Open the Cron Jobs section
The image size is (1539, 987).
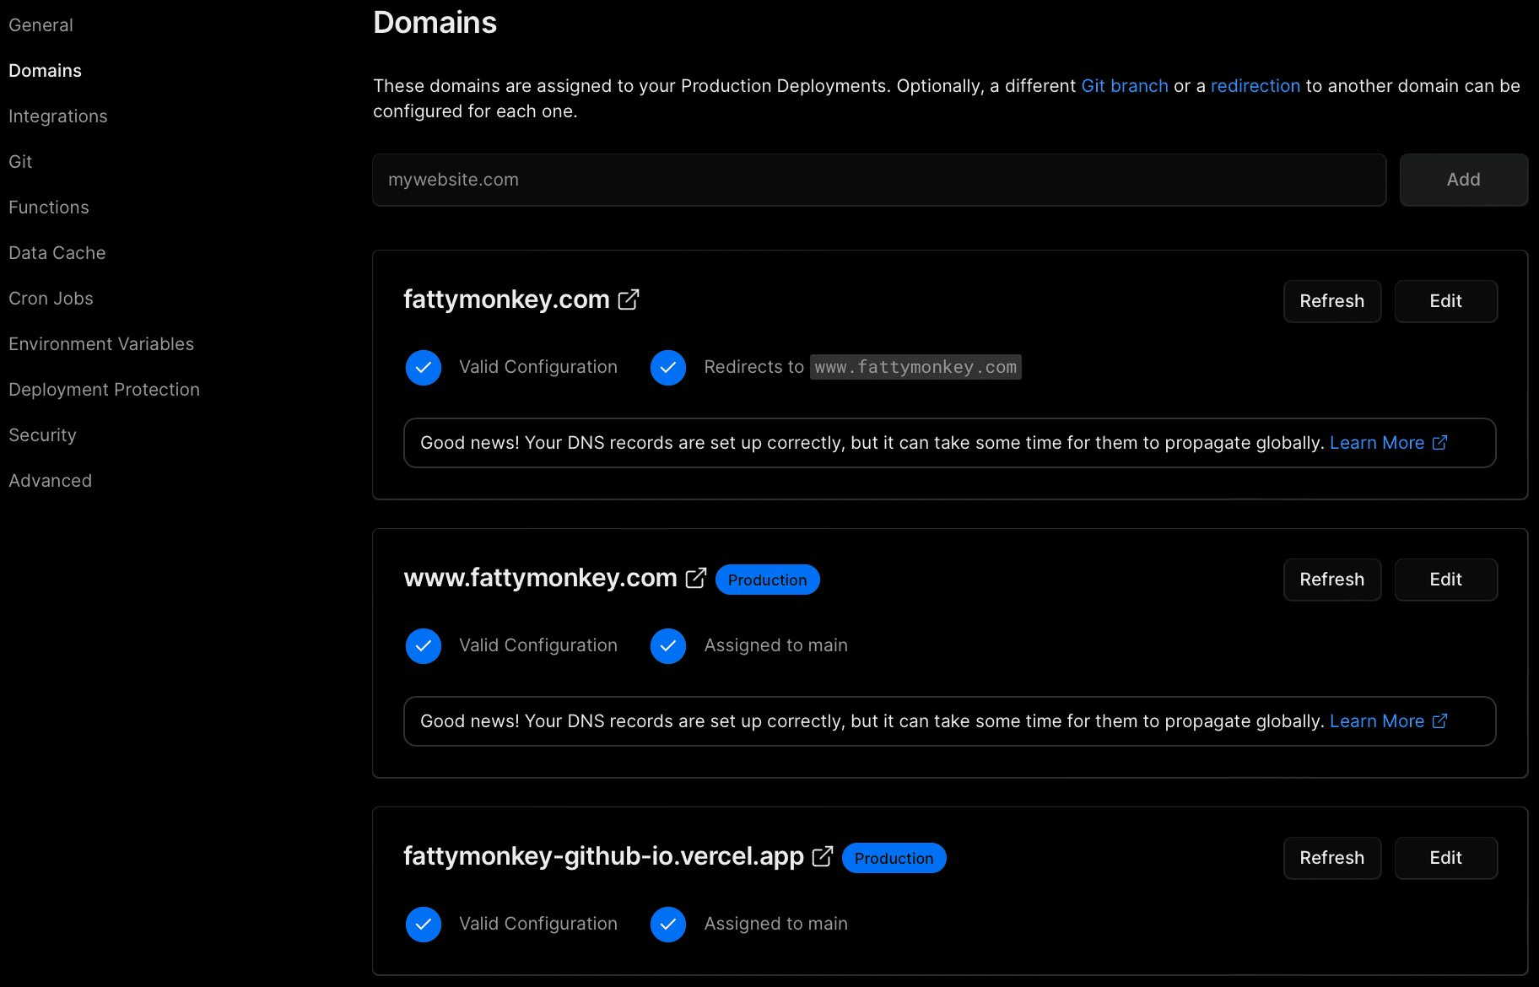[x=51, y=299]
